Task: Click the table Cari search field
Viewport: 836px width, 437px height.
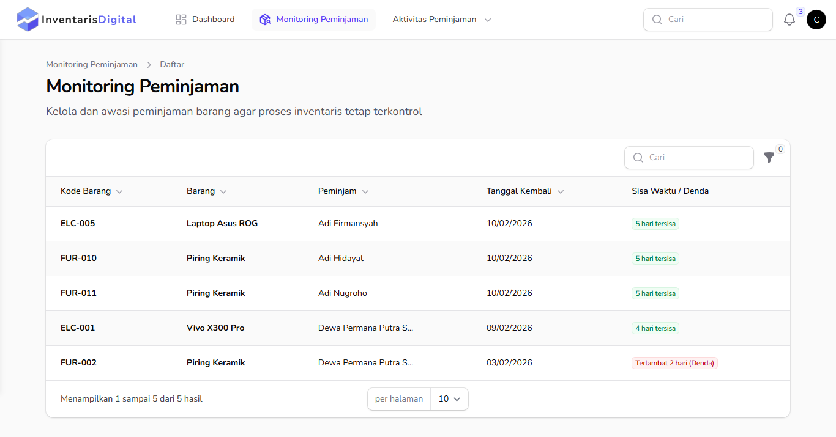Action: coord(689,158)
